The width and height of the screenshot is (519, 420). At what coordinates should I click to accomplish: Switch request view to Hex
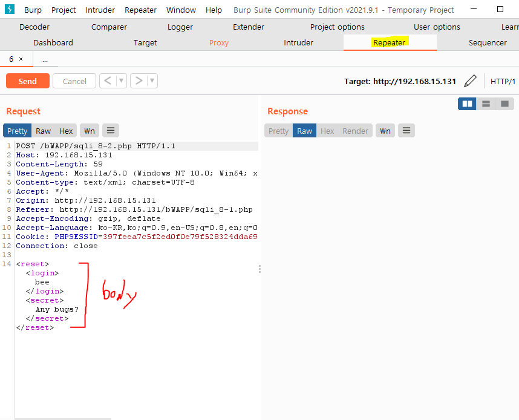coord(66,131)
